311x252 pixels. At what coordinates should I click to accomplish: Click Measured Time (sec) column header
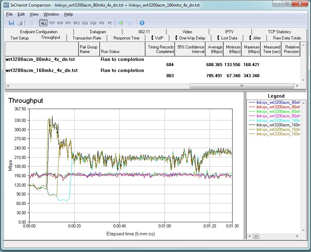(x=271, y=49)
